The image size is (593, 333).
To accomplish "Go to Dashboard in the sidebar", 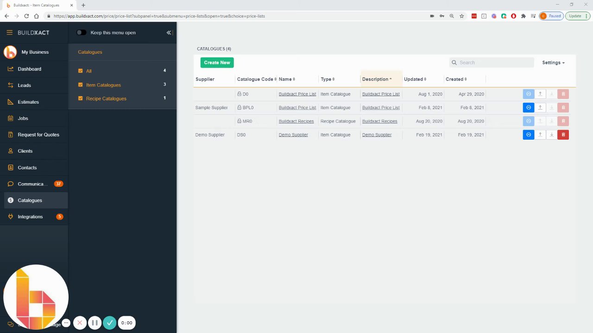I will click(x=34, y=69).
